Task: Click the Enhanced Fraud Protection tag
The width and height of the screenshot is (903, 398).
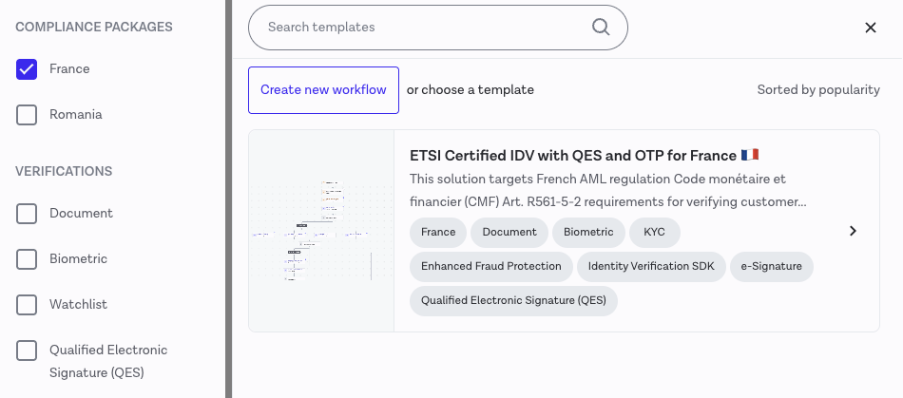Action: (x=491, y=267)
